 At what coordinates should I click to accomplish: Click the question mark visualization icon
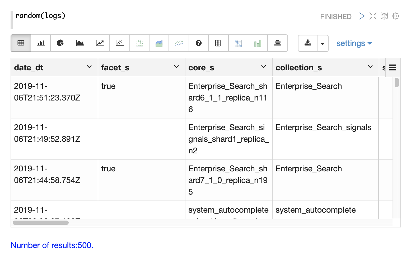coord(199,43)
